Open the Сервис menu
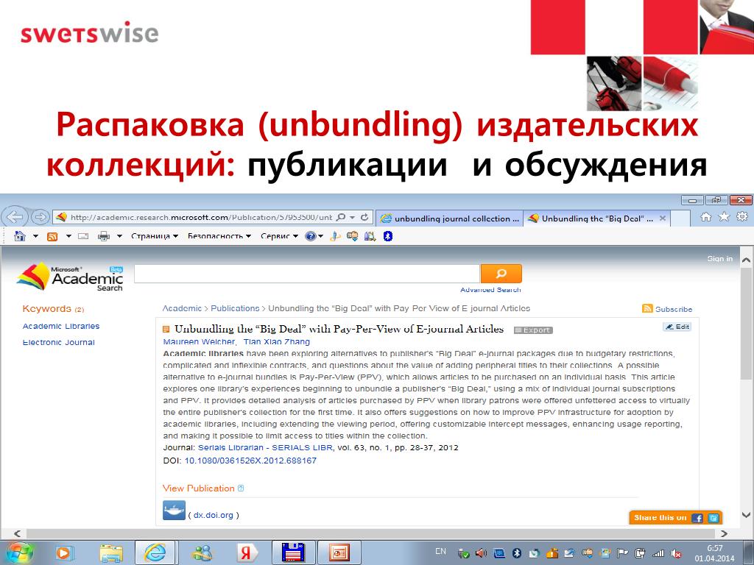The height and width of the screenshot is (565, 754). [279, 236]
